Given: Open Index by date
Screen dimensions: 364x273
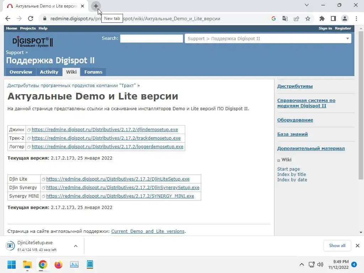Looking at the screenshot, I should coord(292,180).
